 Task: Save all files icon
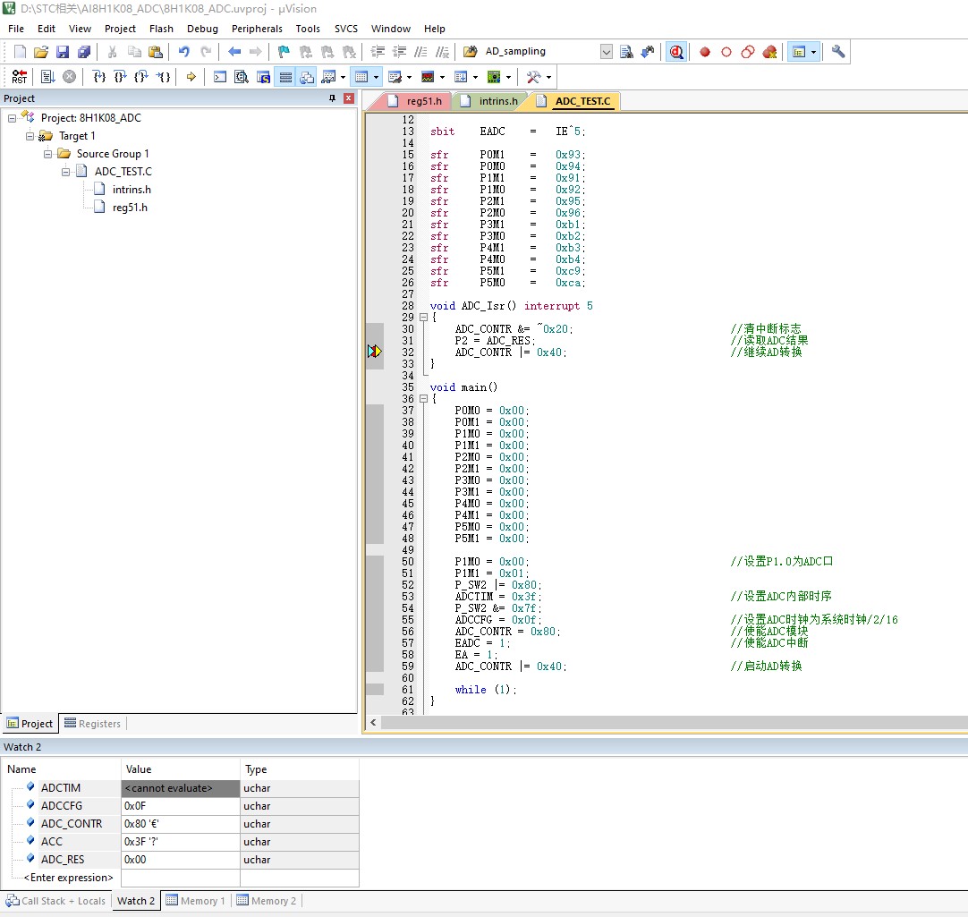pyautogui.click(x=84, y=52)
